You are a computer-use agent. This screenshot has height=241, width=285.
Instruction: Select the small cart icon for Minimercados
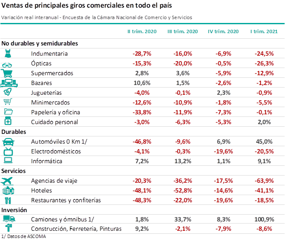point(8,102)
